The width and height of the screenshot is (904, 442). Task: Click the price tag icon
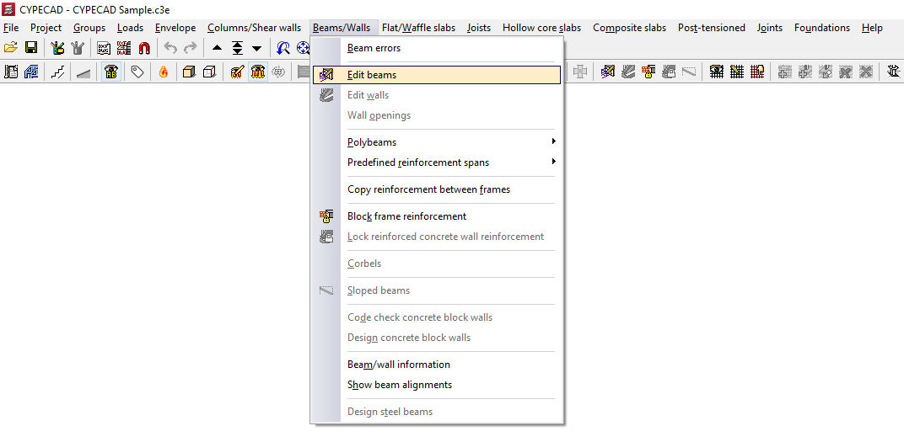point(137,72)
